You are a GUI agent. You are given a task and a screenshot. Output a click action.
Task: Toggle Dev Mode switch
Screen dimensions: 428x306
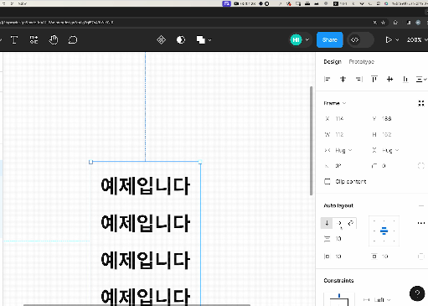pos(360,39)
